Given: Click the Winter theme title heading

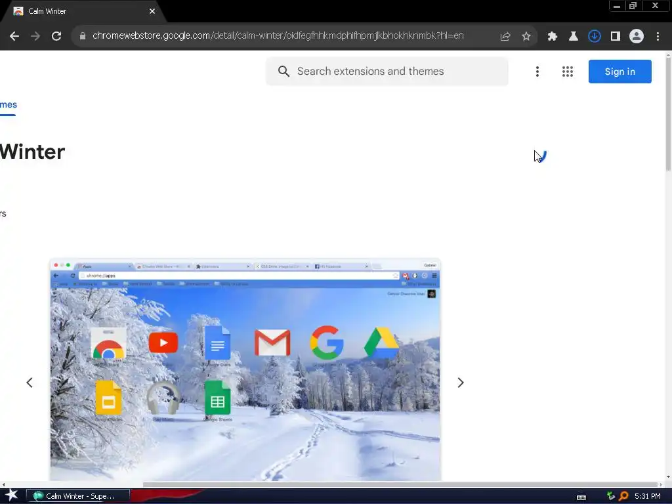Looking at the screenshot, I should coord(32,152).
